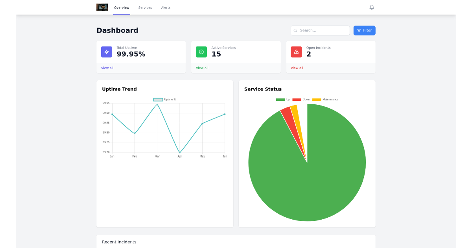Click the red warning triangle Open Incidents icon
Viewport: 472px width, 248px height.
point(296,52)
